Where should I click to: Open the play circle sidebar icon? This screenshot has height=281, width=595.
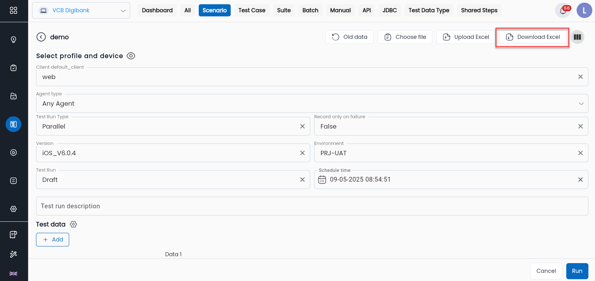pos(14,152)
